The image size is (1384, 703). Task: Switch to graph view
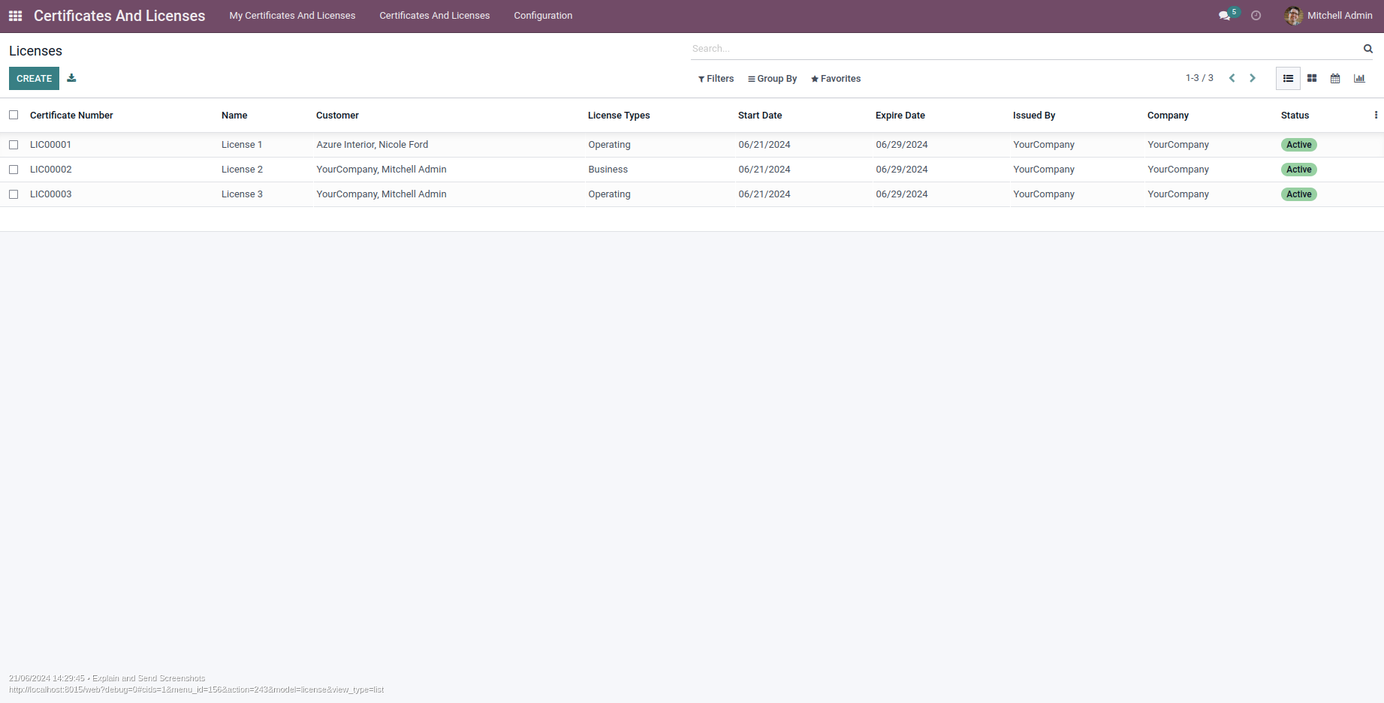pos(1359,78)
